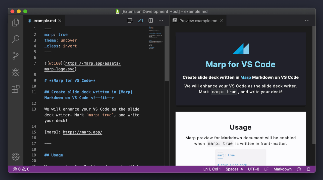
Task: Click the Marp logo in preview slide
Action: point(241,48)
